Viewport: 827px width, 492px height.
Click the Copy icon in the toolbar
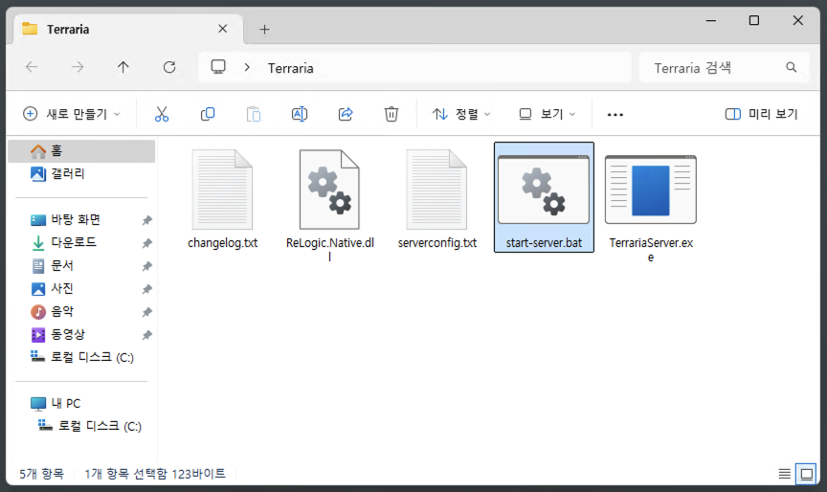(x=208, y=114)
